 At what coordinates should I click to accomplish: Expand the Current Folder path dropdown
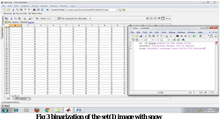tap(117, 10)
